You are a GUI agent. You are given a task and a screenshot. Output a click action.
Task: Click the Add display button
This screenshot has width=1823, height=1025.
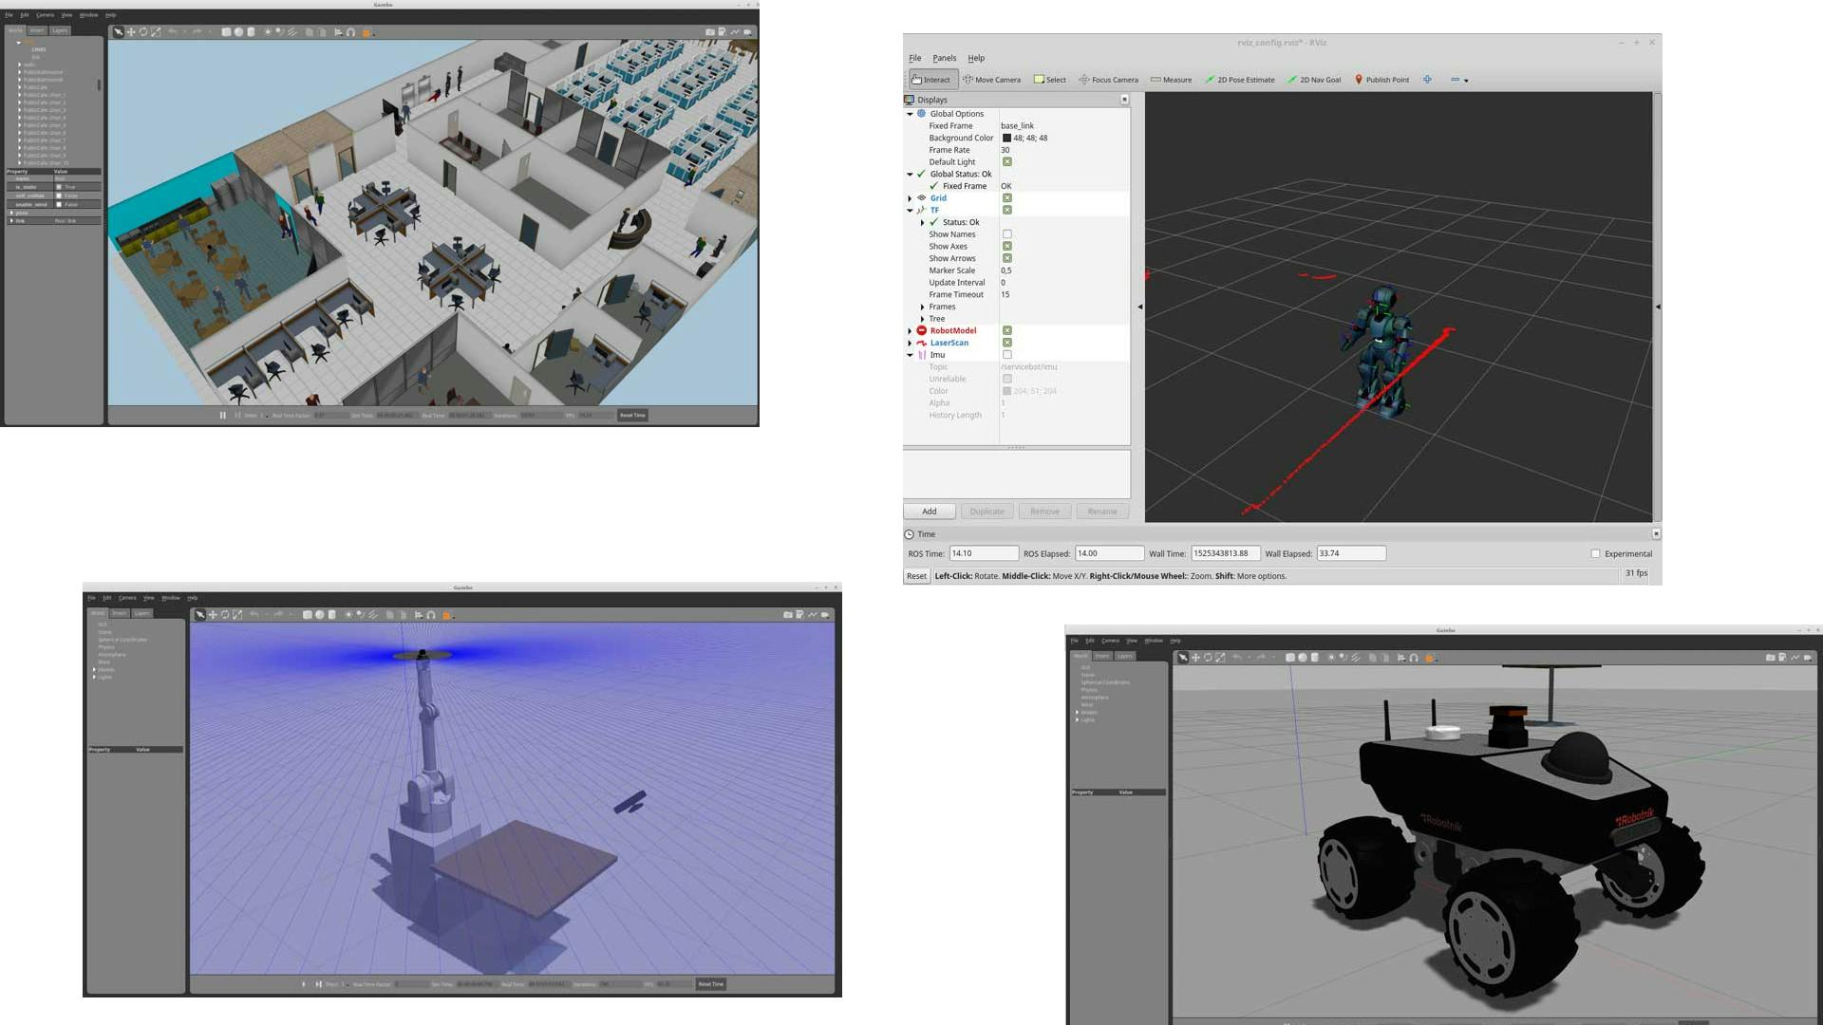coord(929,512)
